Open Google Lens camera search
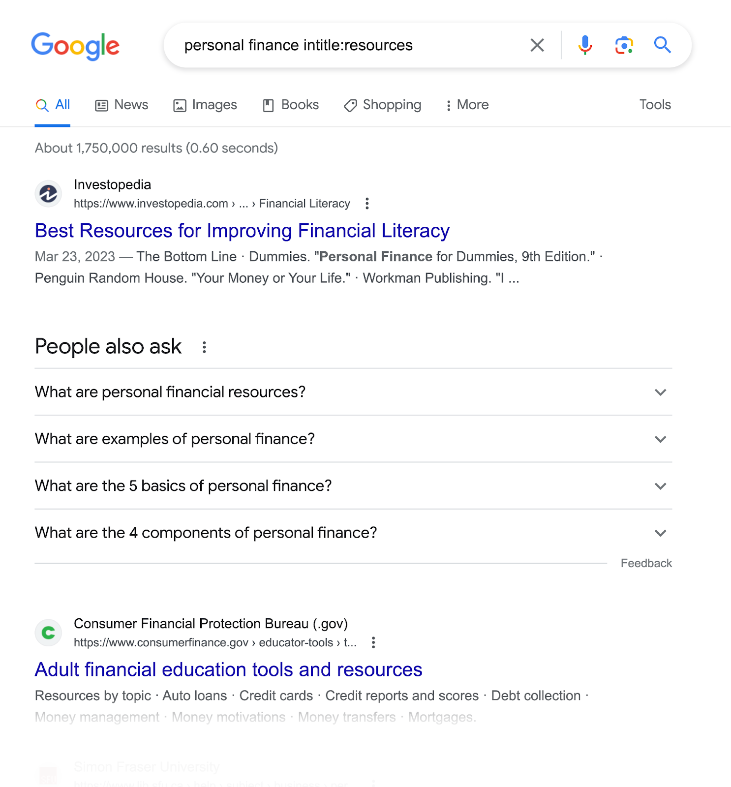This screenshot has width=731, height=787. (623, 45)
